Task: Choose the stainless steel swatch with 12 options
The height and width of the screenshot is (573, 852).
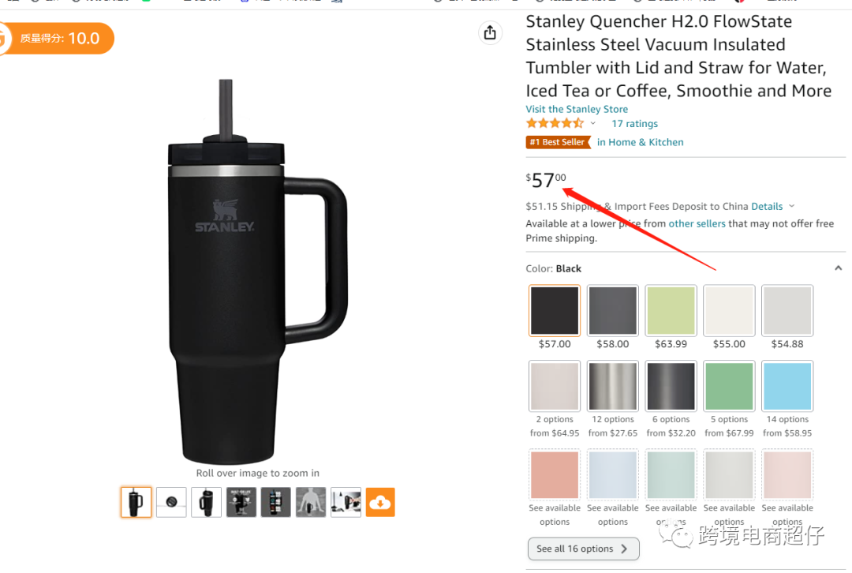Action: [612, 386]
